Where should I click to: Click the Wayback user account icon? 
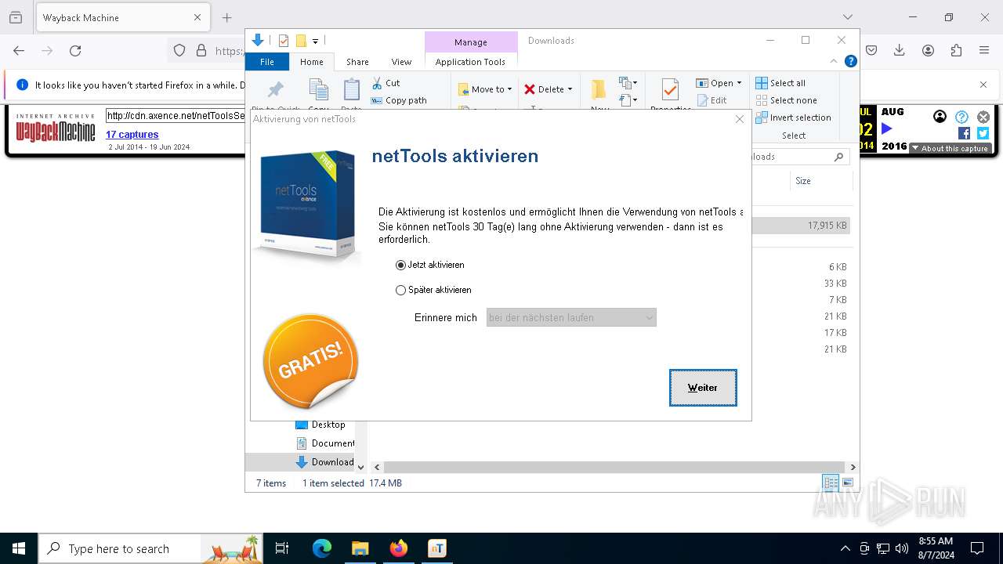[x=940, y=117]
